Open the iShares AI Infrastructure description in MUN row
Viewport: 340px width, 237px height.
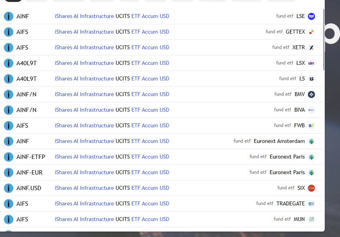pos(112,219)
